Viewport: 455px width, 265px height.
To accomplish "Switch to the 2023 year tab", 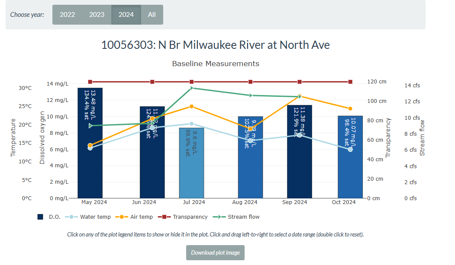I will (97, 14).
